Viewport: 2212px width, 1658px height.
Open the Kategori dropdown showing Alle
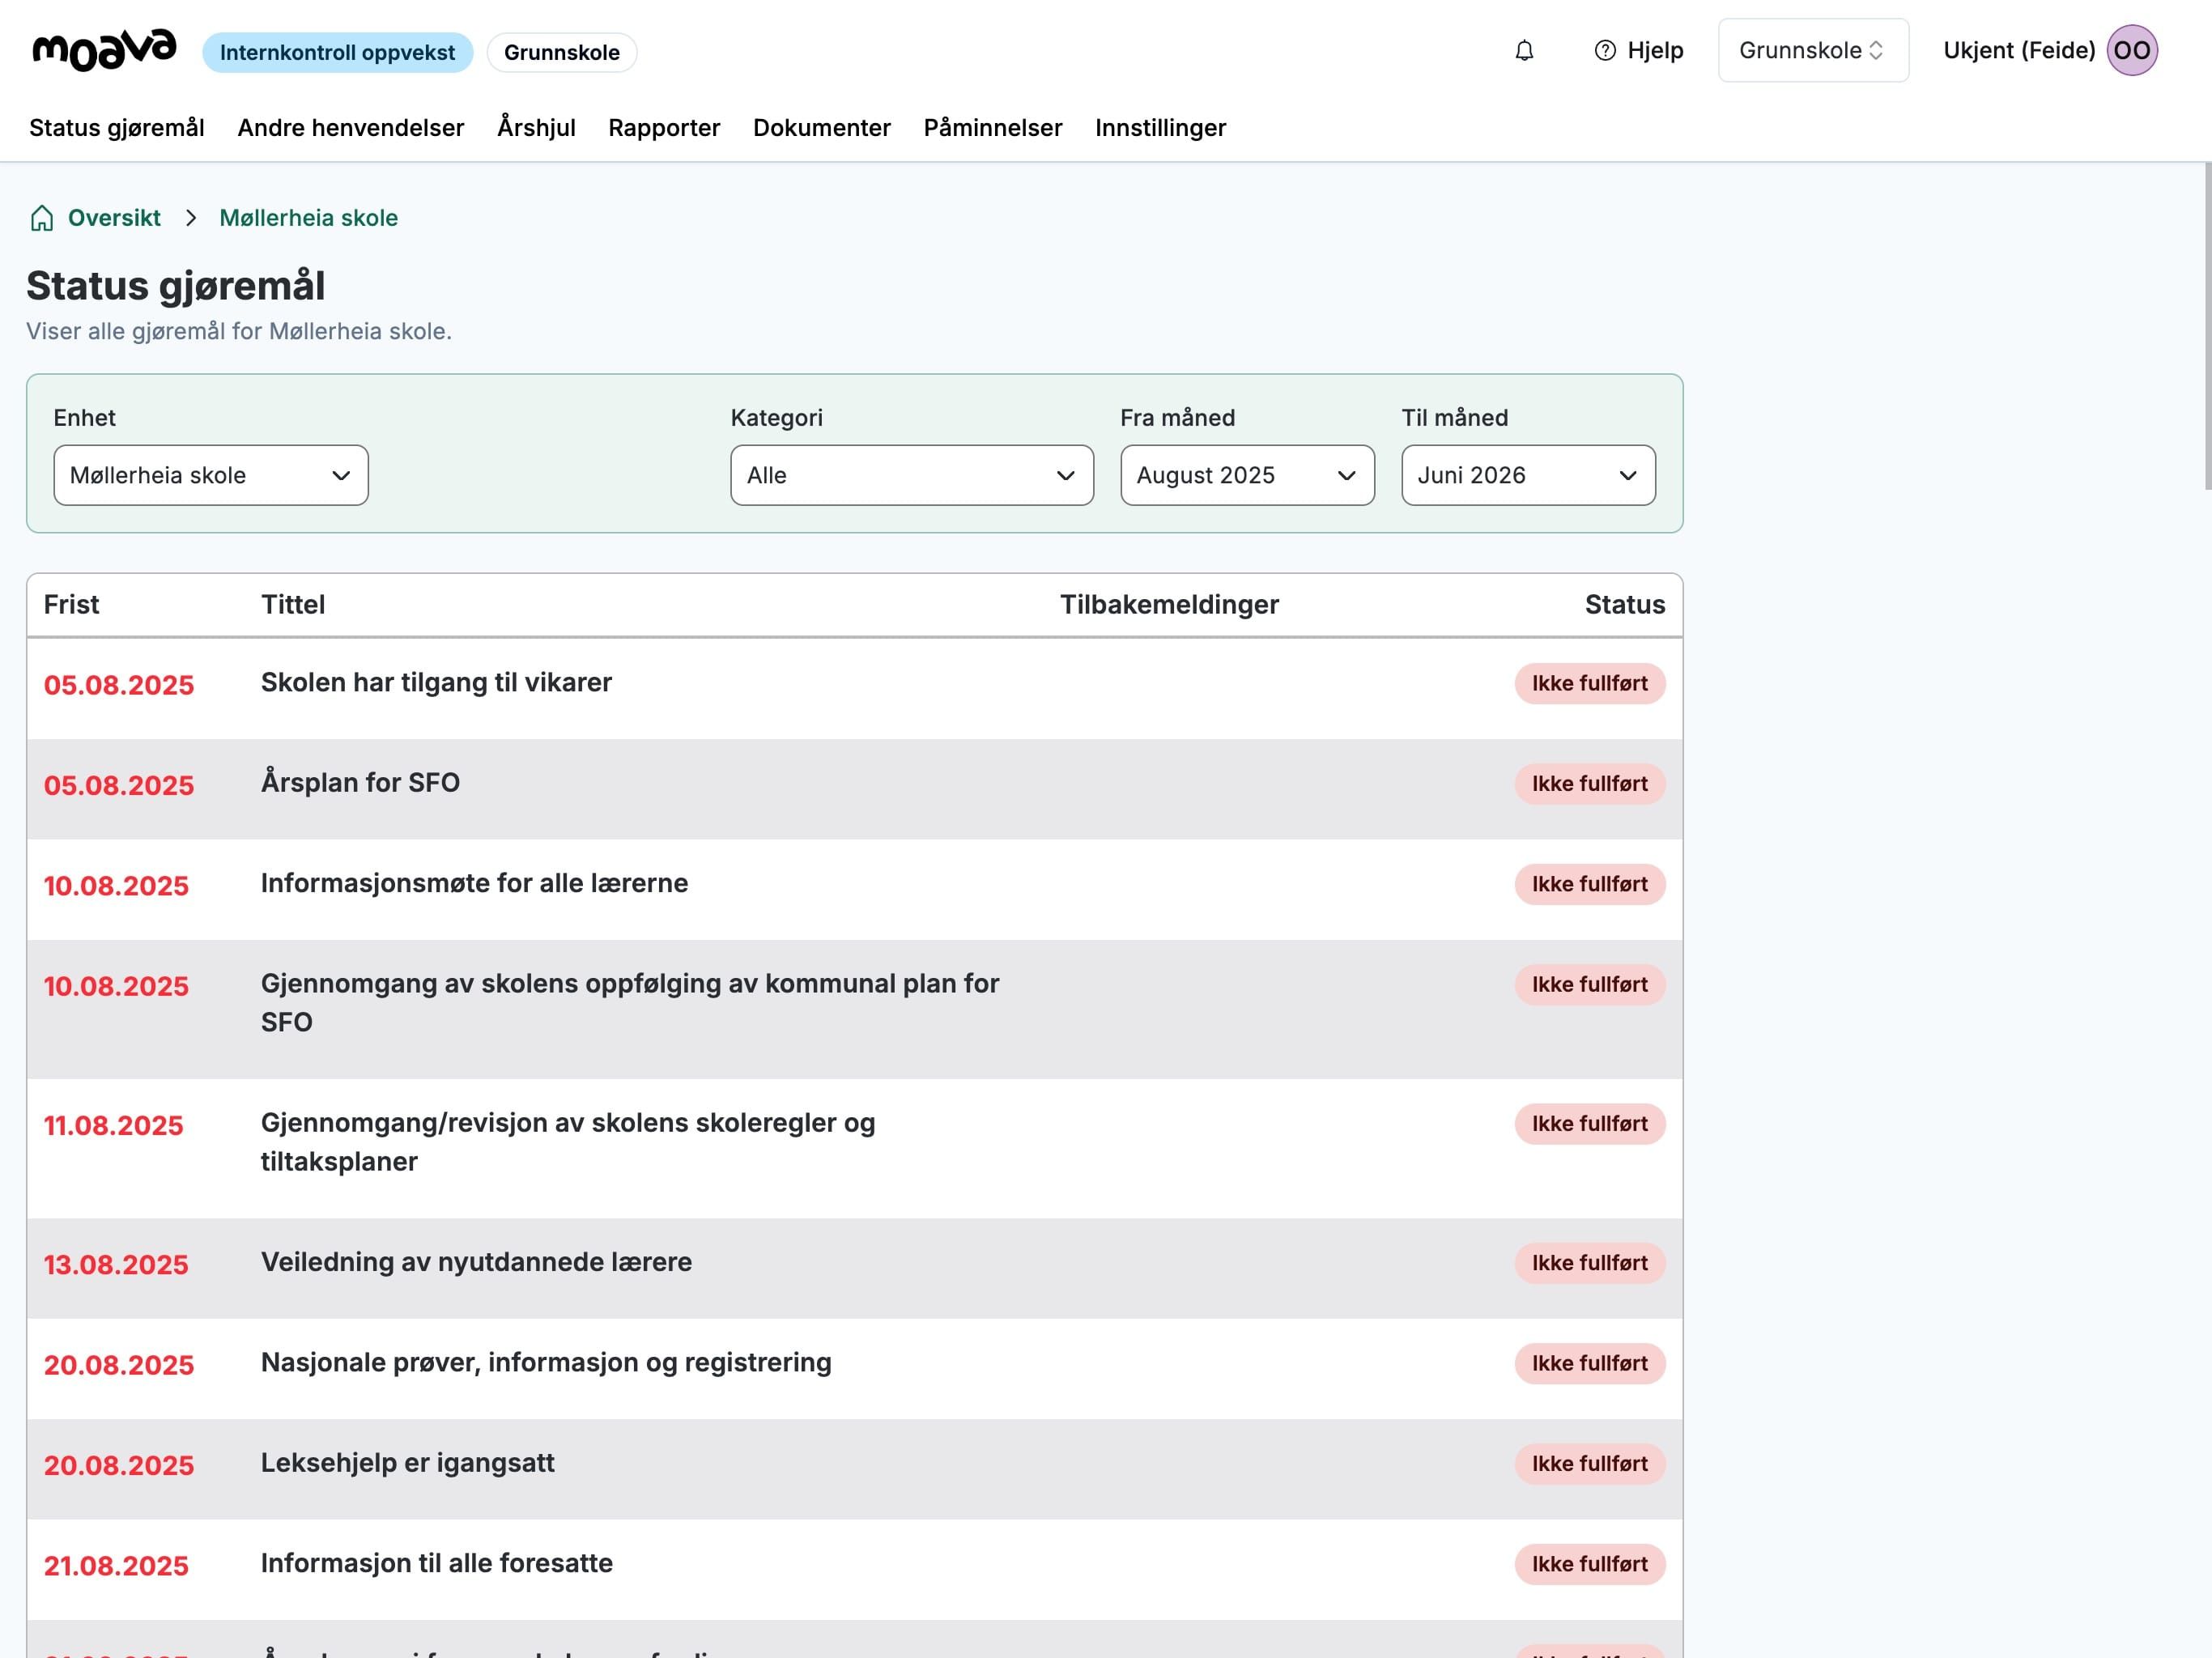[911, 475]
